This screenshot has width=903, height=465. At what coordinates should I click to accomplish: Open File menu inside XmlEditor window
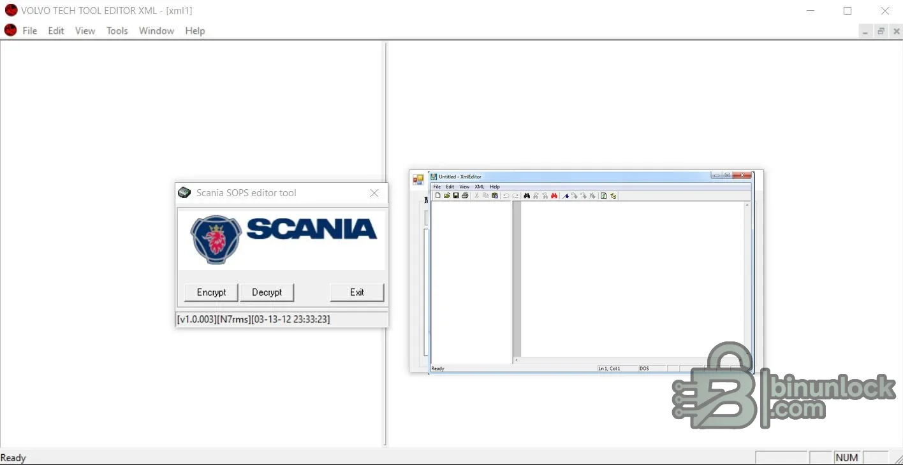click(437, 187)
